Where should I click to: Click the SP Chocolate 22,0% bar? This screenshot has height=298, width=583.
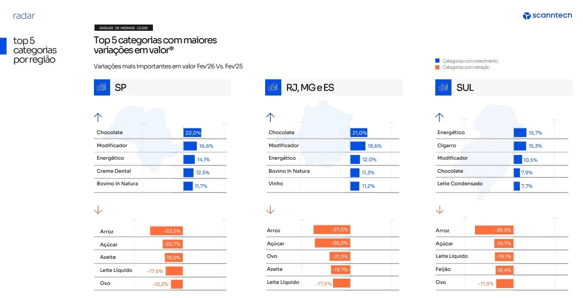click(x=192, y=133)
